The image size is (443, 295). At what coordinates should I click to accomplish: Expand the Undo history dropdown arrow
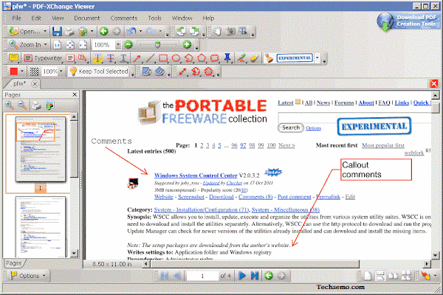click(x=141, y=31)
